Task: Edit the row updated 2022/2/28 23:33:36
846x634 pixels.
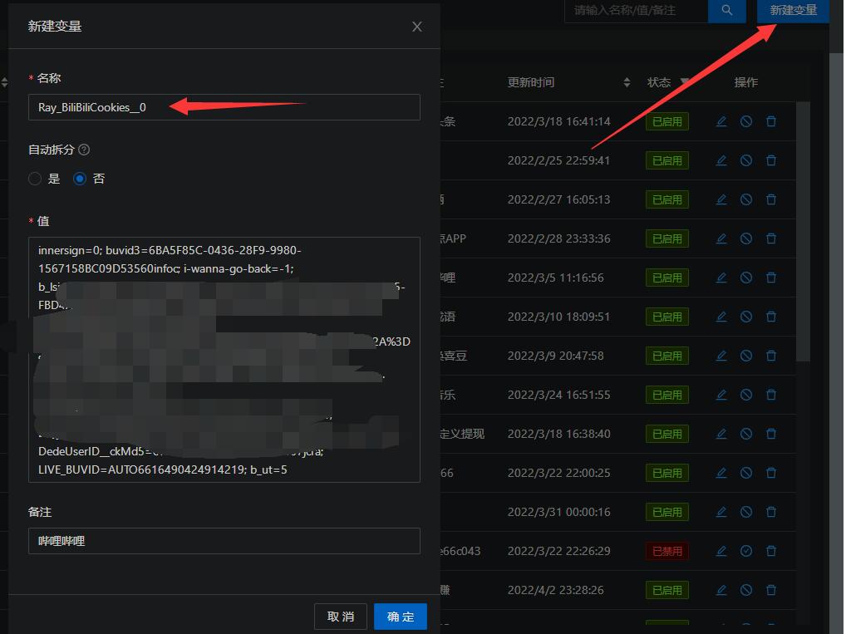Action: [721, 238]
